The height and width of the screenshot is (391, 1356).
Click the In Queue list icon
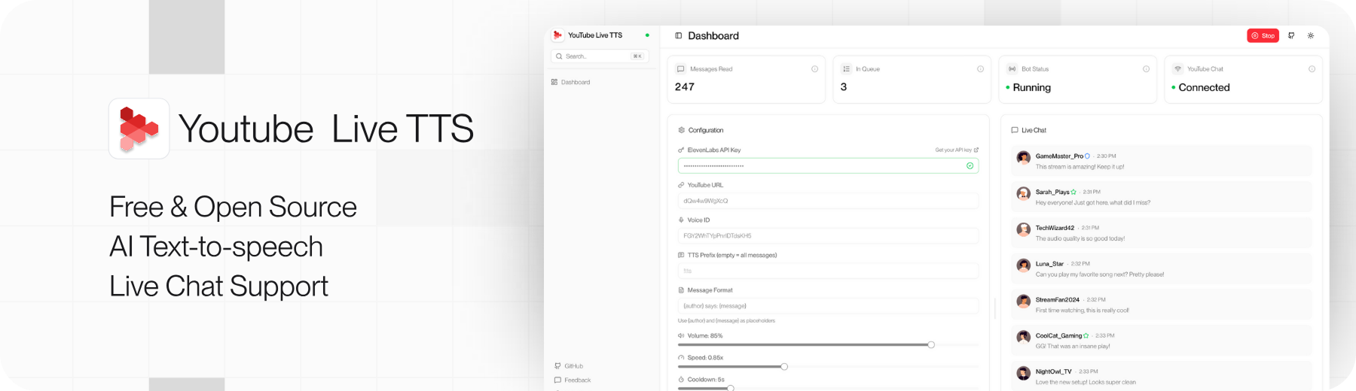[847, 68]
